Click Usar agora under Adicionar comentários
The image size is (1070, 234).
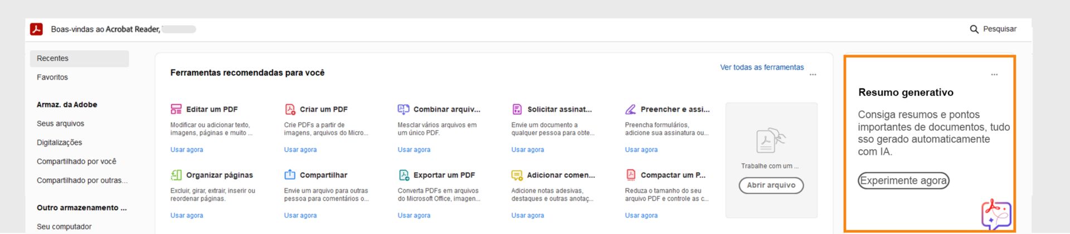528,216
